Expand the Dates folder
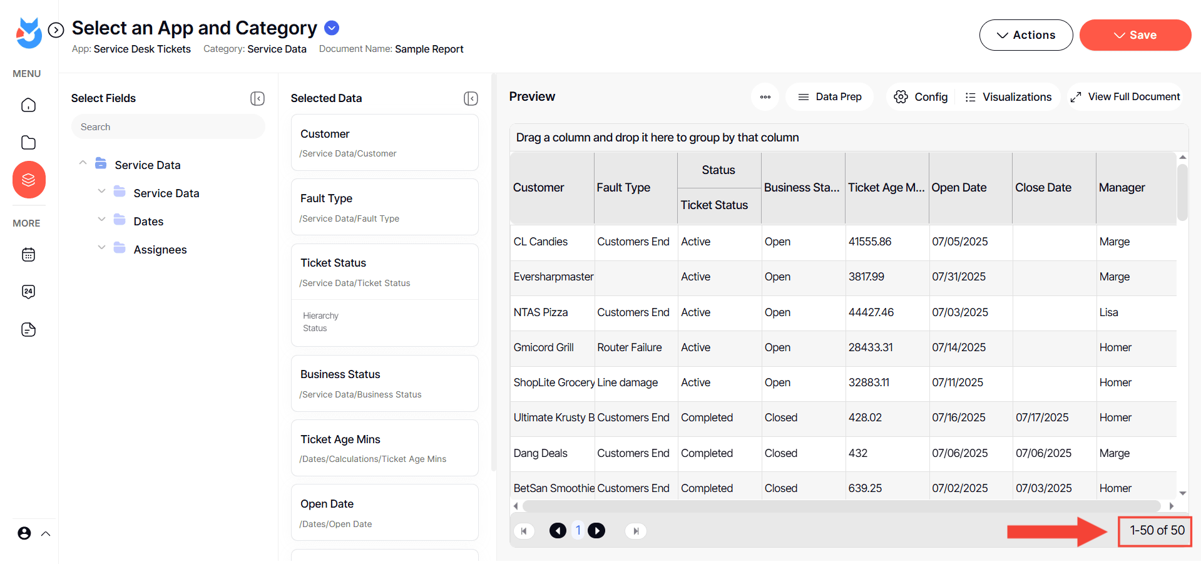 tap(101, 220)
